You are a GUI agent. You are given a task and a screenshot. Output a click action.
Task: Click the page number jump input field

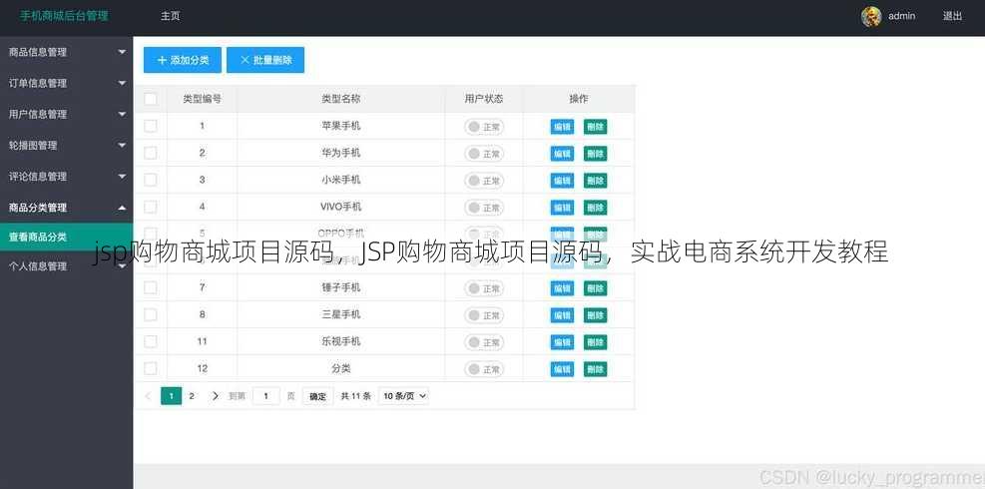[266, 396]
